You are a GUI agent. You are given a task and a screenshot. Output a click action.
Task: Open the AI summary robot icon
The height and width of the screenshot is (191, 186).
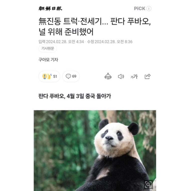[x=108, y=76]
